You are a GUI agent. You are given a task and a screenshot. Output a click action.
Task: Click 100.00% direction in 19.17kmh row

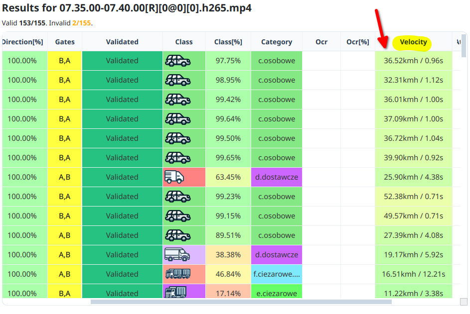pos(24,255)
